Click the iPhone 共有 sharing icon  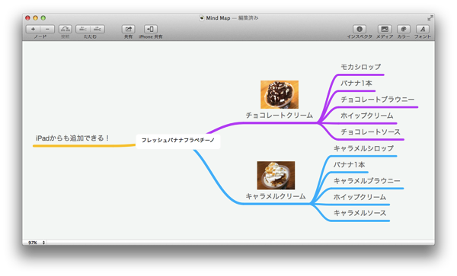151,29
